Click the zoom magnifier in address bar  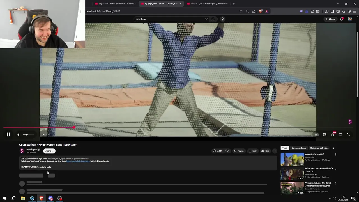tap(247, 11)
